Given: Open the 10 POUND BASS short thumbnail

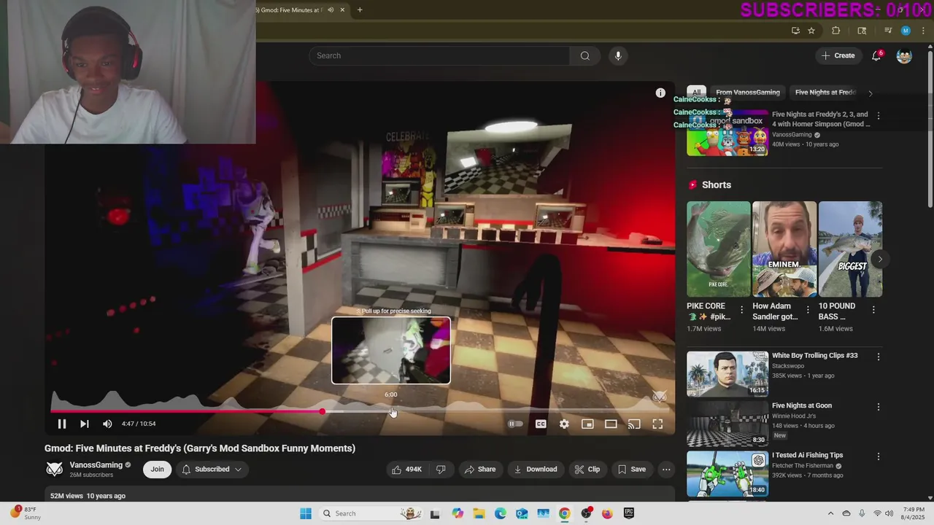Looking at the screenshot, I should pyautogui.click(x=850, y=249).
